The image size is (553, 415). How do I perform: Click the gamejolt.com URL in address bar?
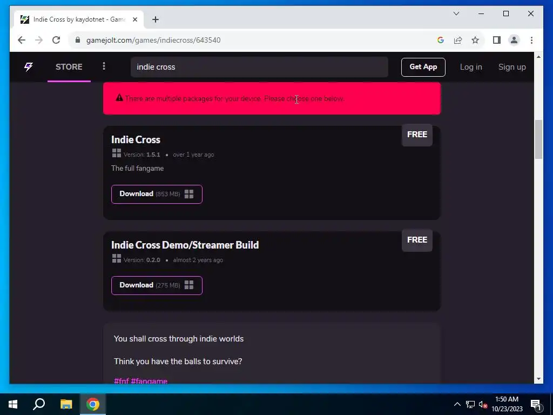point(153,40)
